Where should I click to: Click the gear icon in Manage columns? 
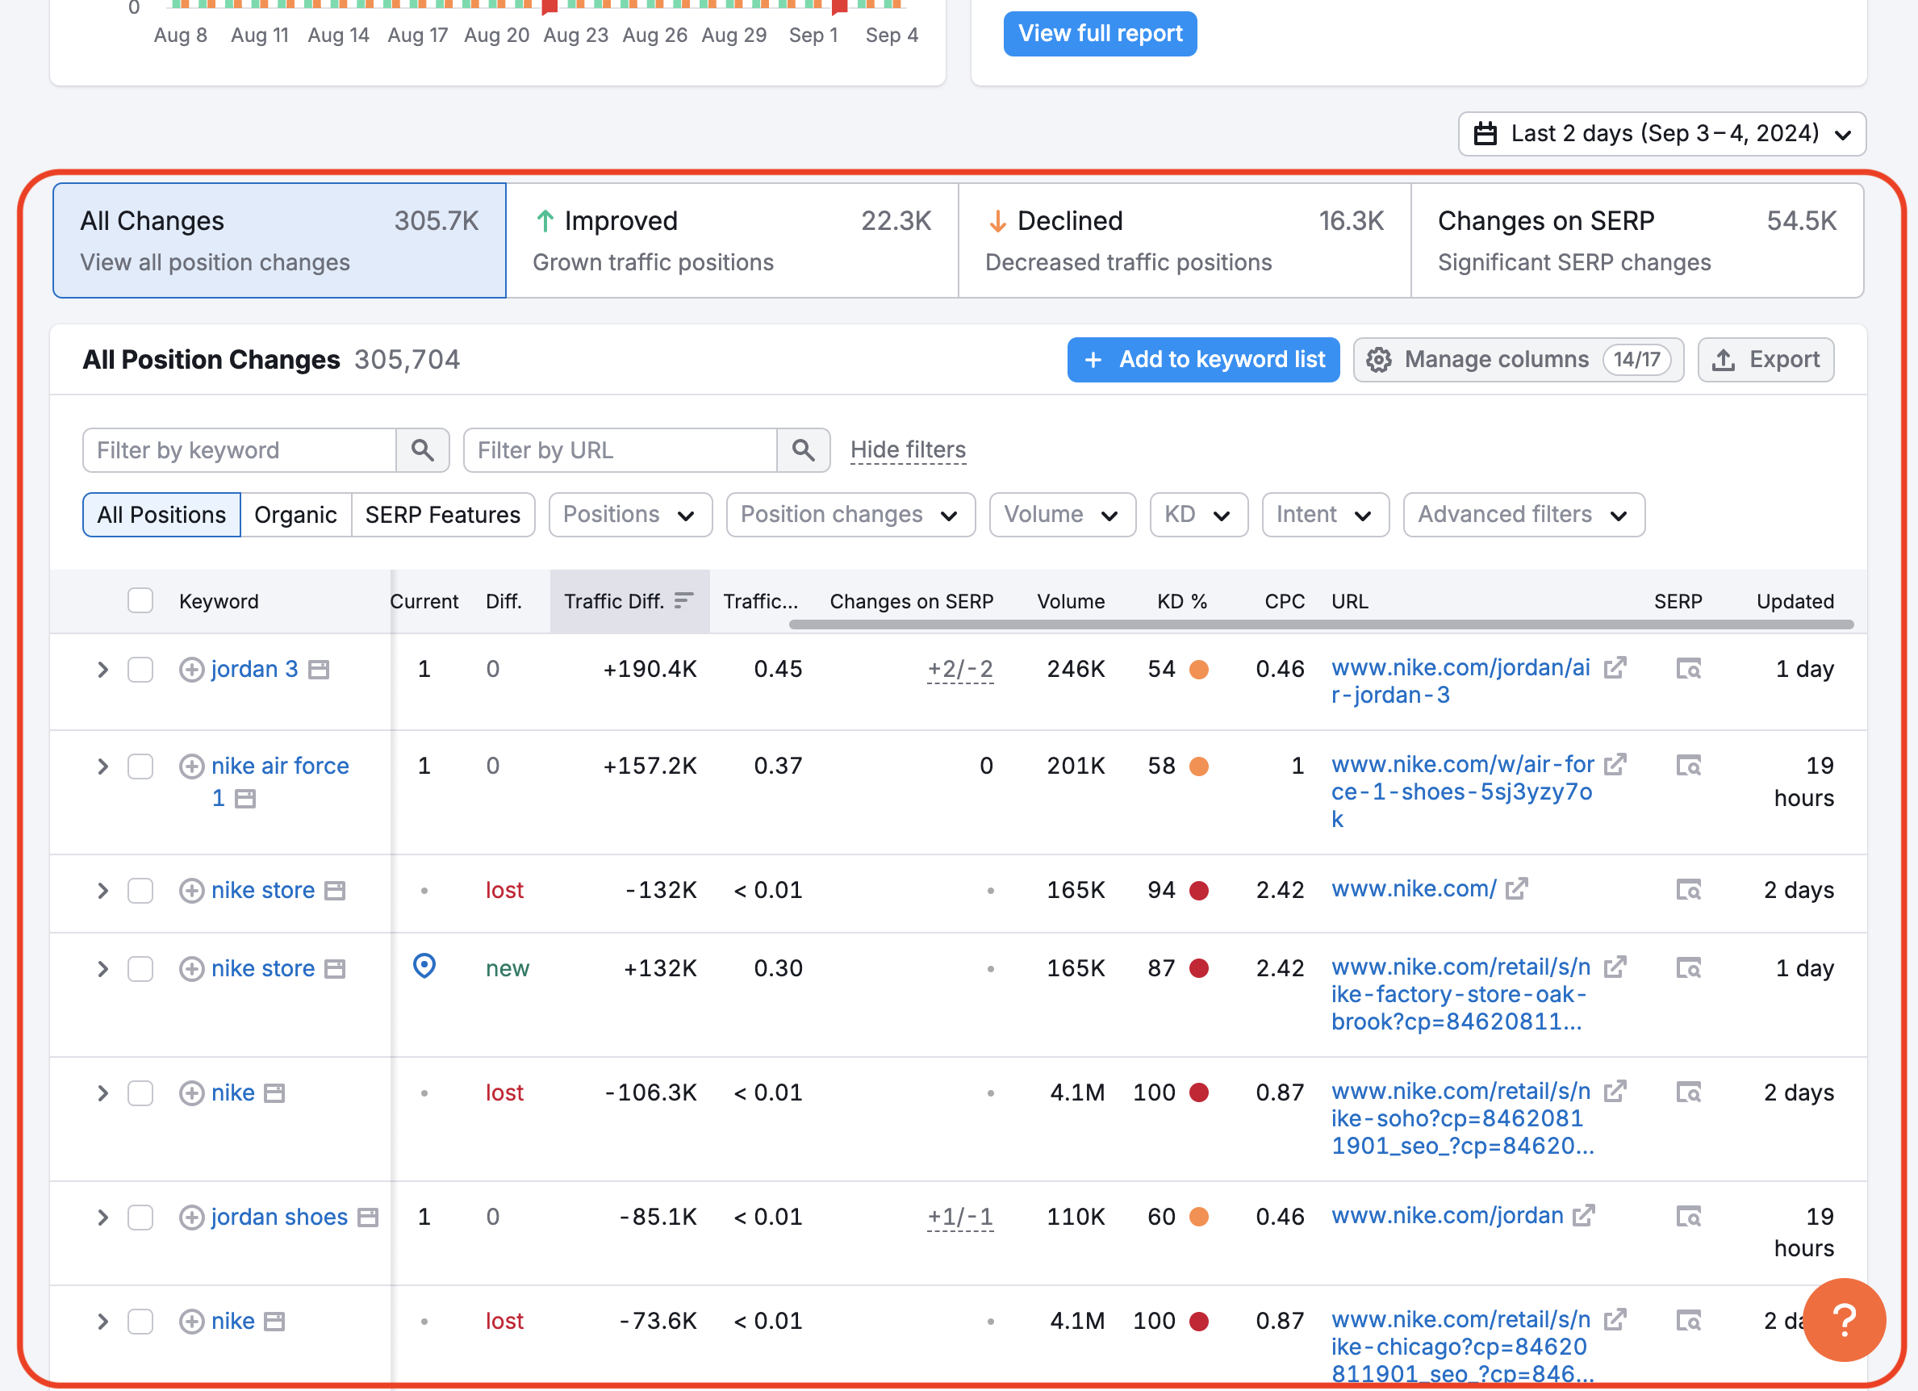click(x=1379, y=360)
